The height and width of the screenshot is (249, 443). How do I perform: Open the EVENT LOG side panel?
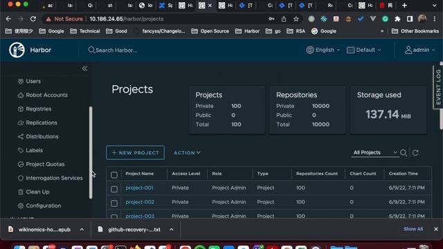point(437,87)
